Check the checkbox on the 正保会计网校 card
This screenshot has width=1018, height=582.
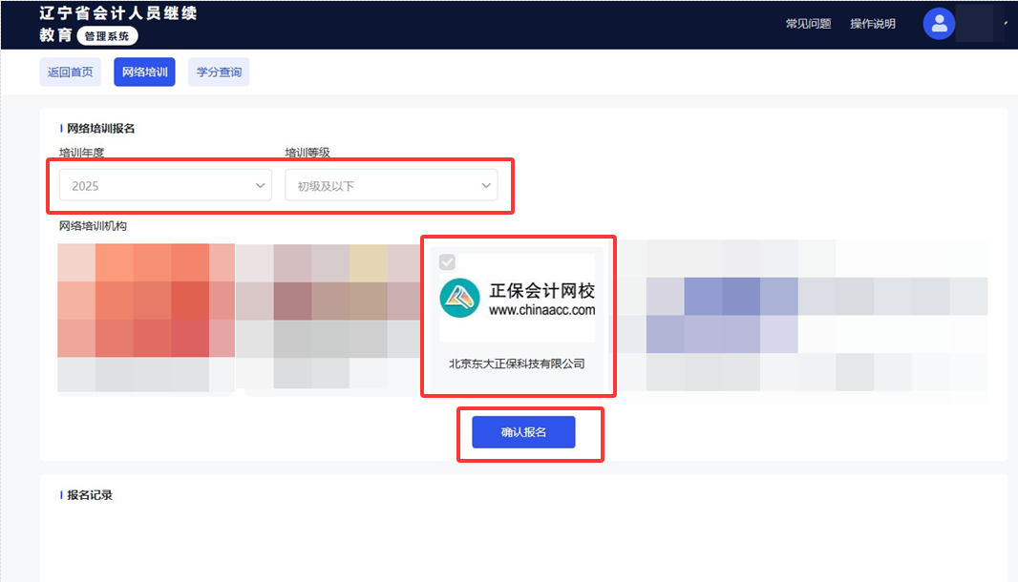click(x=449, y=260)
